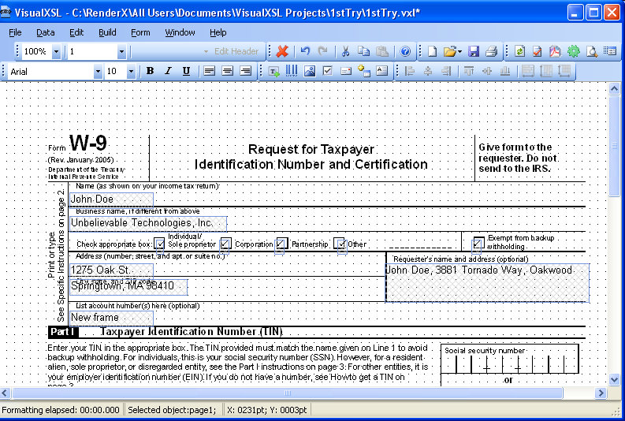Open the 100% zoom dropdown
Image resolution: width=625 pixels, height=421 pixels.
point(56,51)
